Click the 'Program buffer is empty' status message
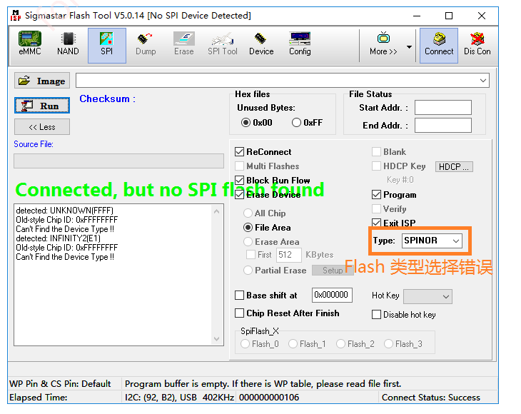The height and width of the screenshot is (414, 521). pos(263,384)
